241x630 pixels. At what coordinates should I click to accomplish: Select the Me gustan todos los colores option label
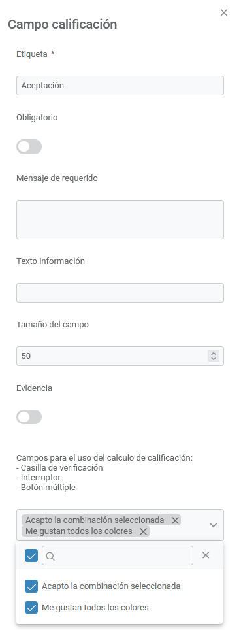(95, 608)
